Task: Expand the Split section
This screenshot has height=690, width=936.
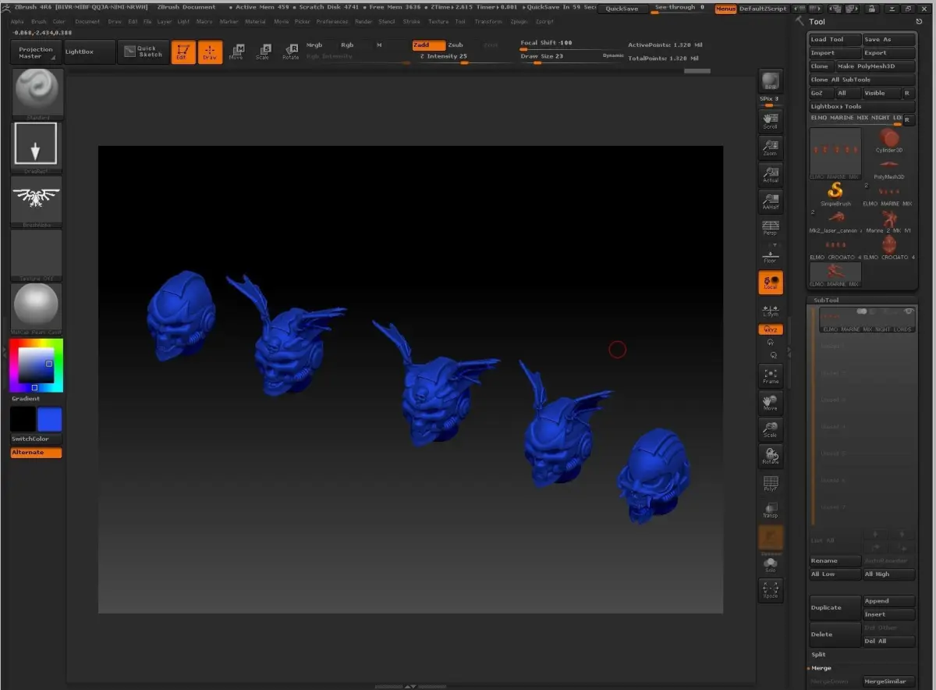Action: (818, 655)
